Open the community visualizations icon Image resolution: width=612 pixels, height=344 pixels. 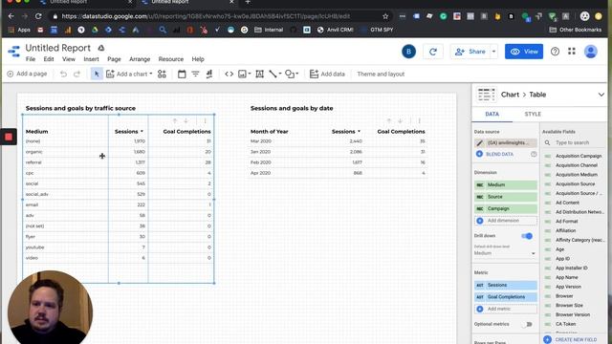[x=162, y=74]
